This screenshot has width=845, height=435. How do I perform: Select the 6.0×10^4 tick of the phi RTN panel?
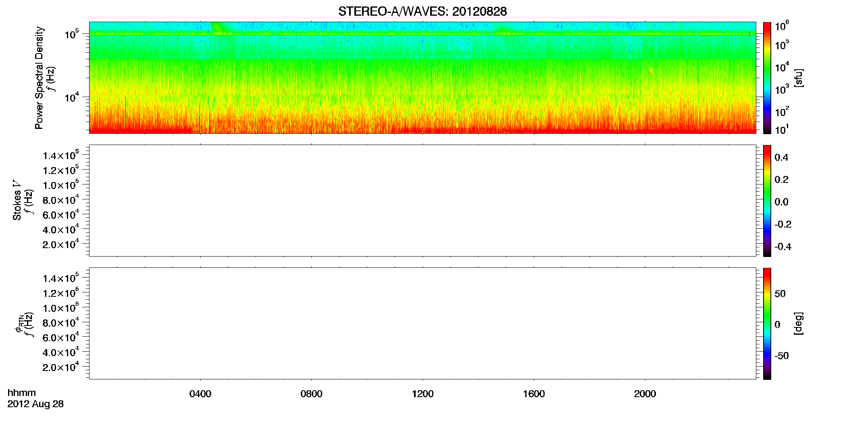point(61,337)
